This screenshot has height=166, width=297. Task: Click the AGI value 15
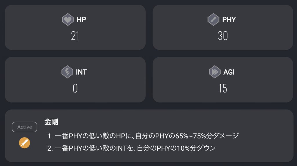223,88
